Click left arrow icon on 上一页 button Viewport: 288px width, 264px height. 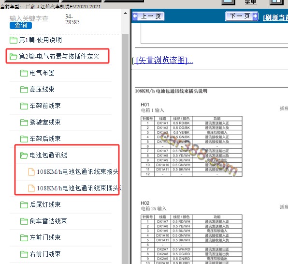coord(135,16)
